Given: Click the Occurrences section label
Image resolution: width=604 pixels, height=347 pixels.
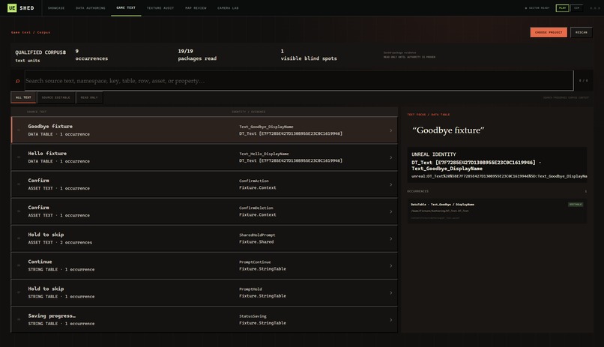Looking at the screenshot, I should tap(418, 191).
